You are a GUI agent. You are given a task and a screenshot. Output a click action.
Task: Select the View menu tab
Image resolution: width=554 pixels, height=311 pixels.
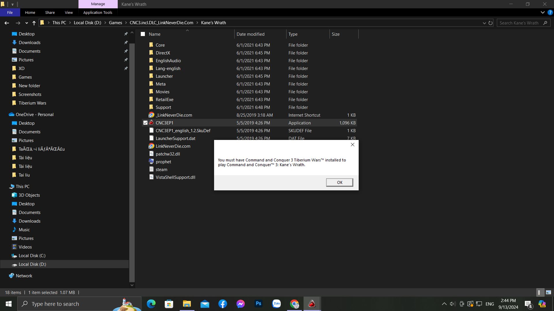coord(68,13)
